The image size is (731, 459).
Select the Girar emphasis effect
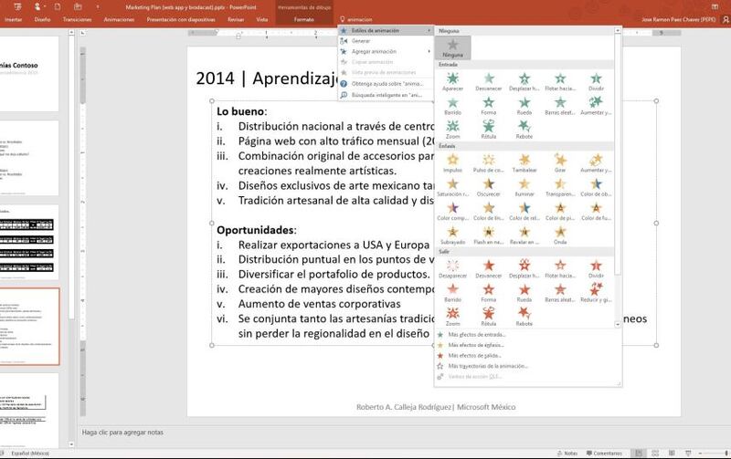tap(560, 164)
